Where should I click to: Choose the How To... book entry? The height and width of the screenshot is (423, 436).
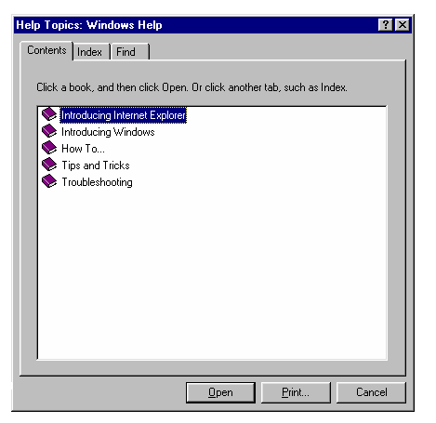(x=83, y=149)
